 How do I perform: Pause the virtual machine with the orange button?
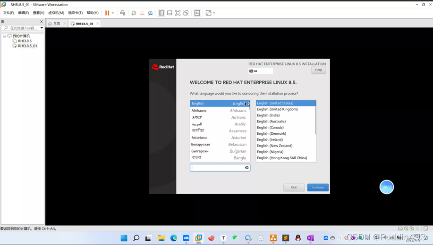[x=107, y=13]
